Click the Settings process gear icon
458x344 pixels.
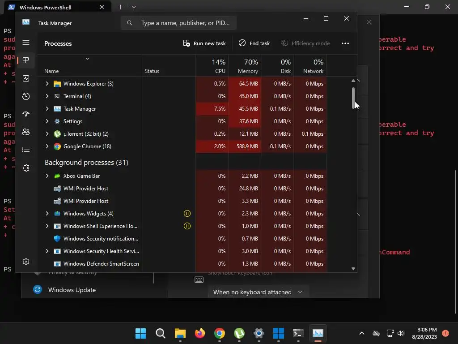tap(57, 121)
